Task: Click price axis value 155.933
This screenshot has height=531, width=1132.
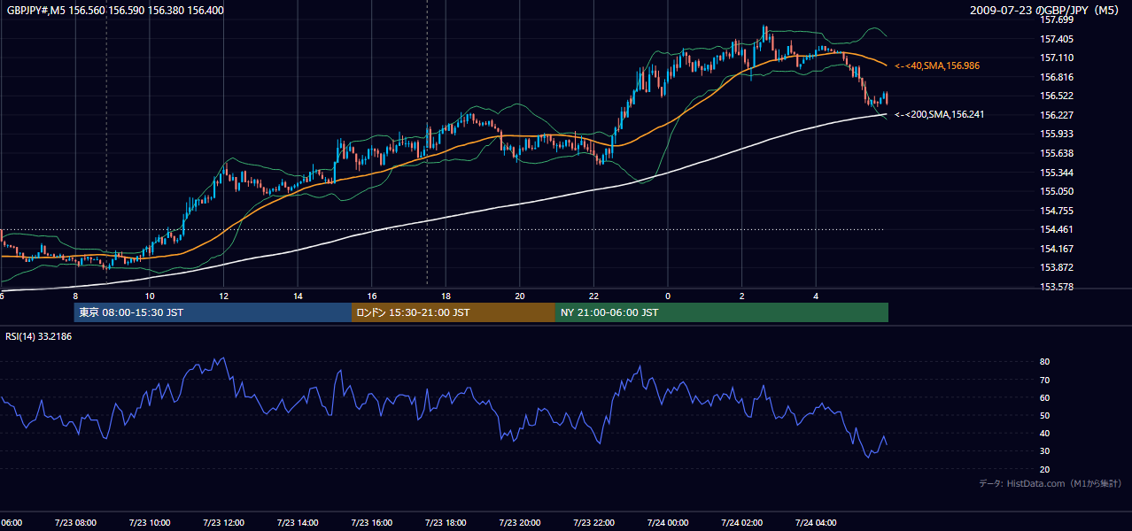Action: [x=1057, y=134]
